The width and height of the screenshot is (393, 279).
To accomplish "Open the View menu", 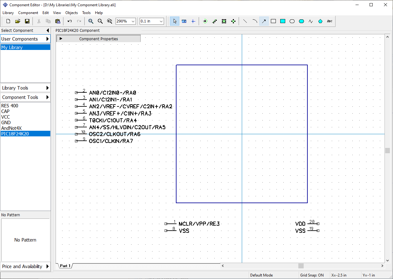I will pyautogui.click(x=57, y=13).
